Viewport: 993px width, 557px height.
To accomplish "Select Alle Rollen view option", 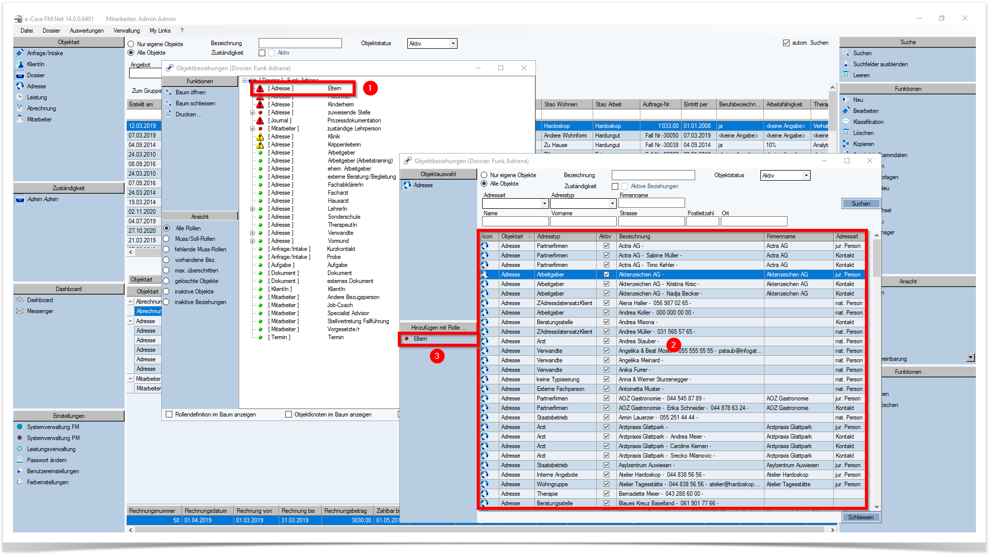I will point(167,228).
